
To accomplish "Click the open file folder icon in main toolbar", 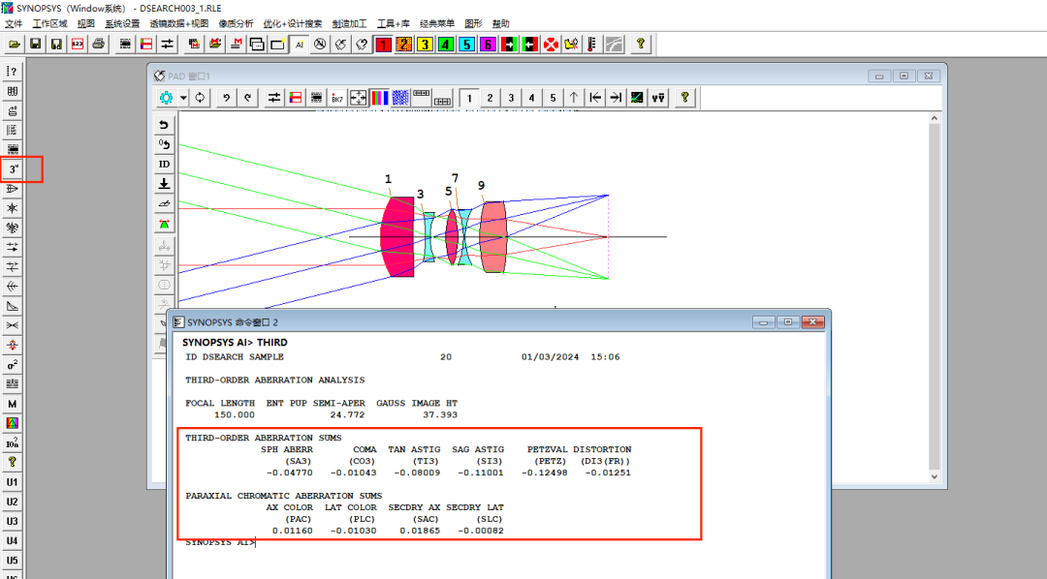I will [14, 44].
